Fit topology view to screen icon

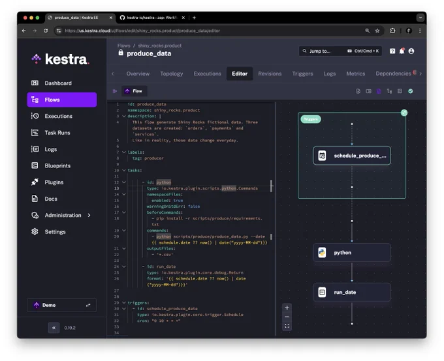287,326
